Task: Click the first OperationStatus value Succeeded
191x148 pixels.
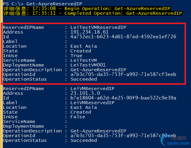Action: [83, 79]
